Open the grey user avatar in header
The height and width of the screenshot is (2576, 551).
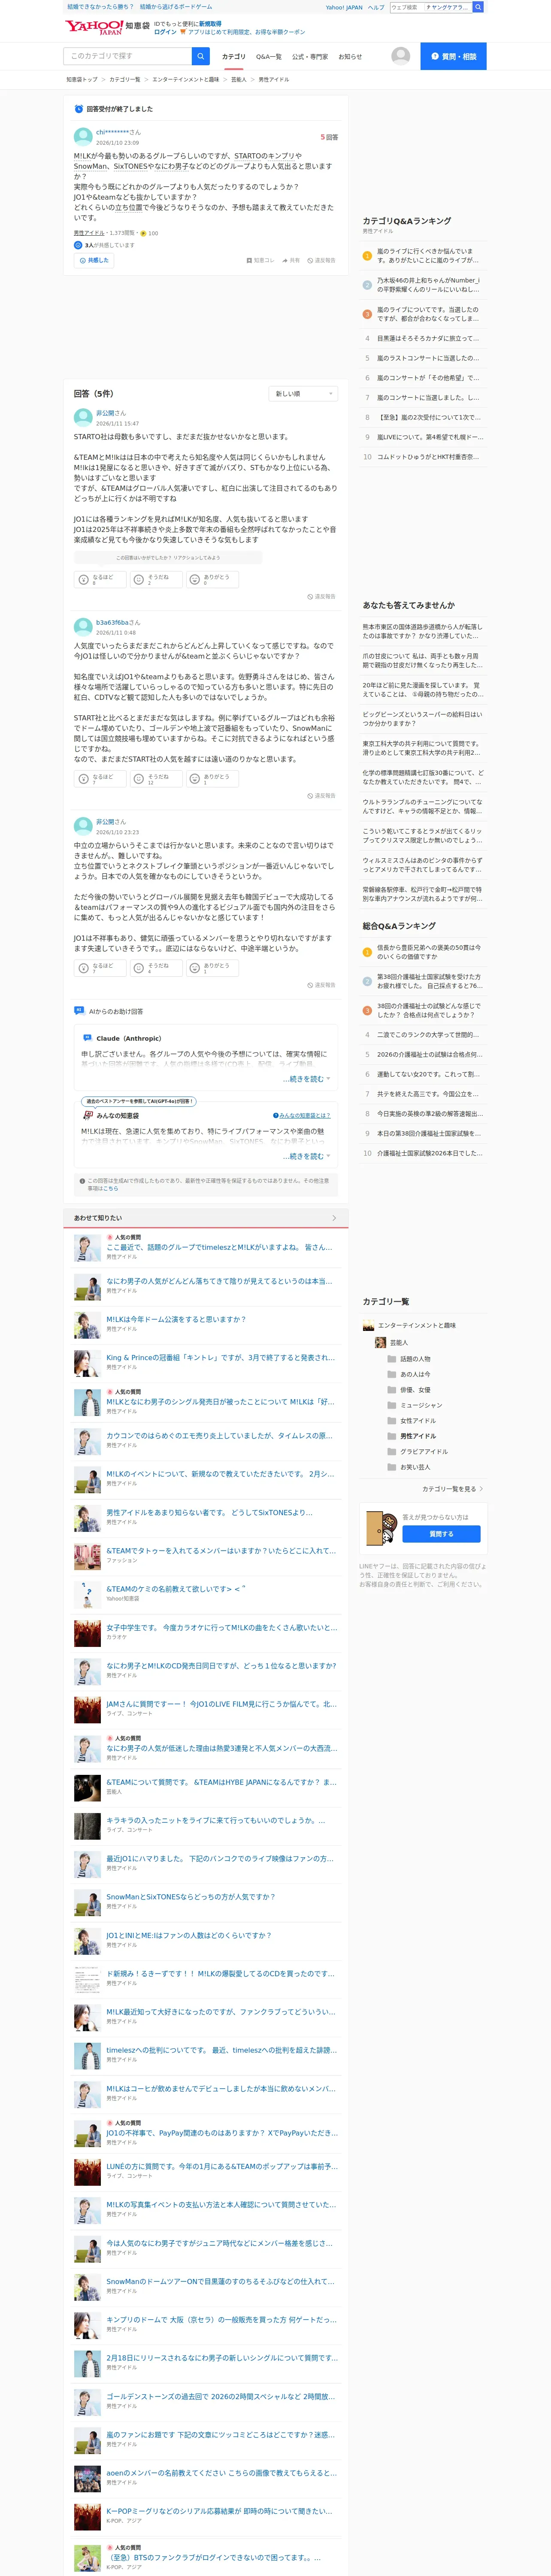pyautogui.click(x=401, y=56)
